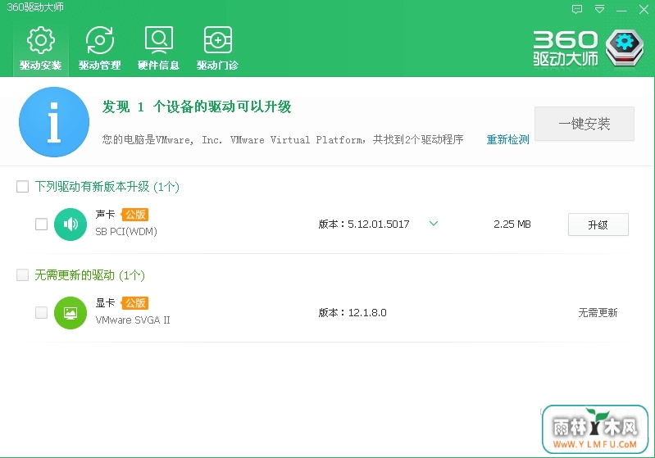Check the 下列驱动有新版本升级 group checkbox

pyautogui.click(x=23, y=186)
